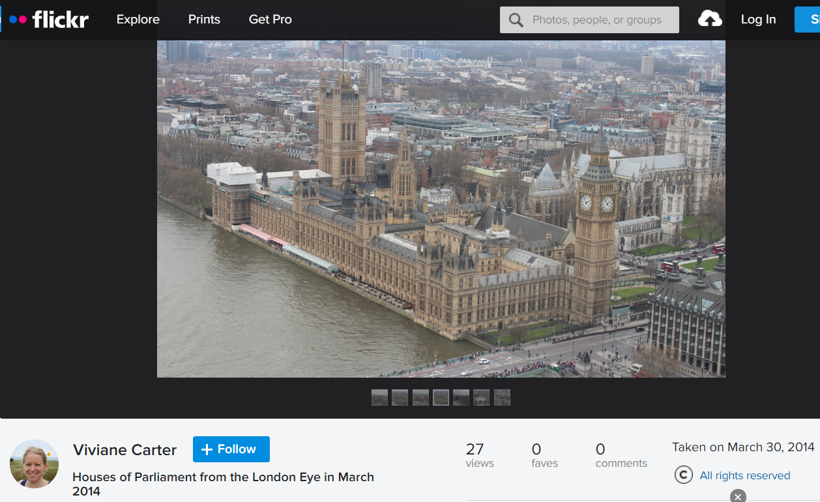Open Viviane Carter's profile avatar
Viewport: 820px width, 502px height.
(x=34, y=464)
